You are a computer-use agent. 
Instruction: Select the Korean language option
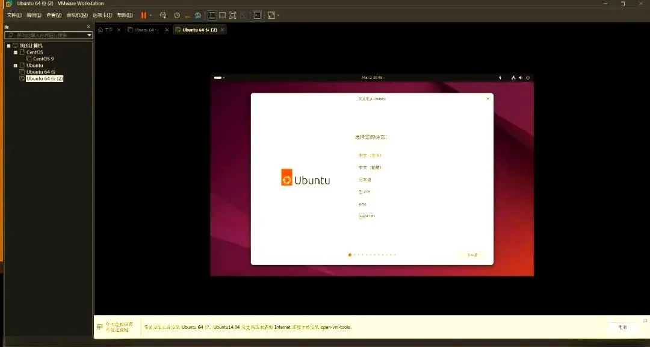364,192
